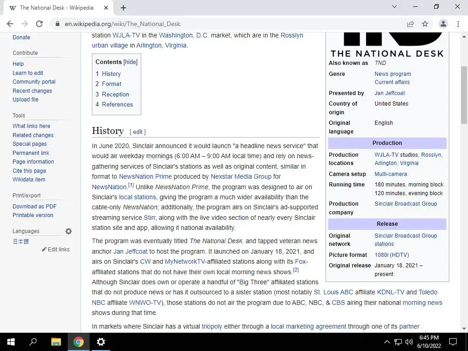Image resolution: width=468 pixels, height=351 pixels.
Task: Open the News program genre link
Action: 393,74
